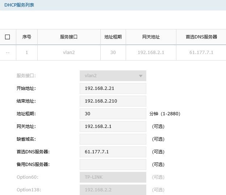Image resolution: width=226 pixels, height=195 pixels.
Task: Click the Option138 field showing 192.168.2.2
Action: point(113,190)
